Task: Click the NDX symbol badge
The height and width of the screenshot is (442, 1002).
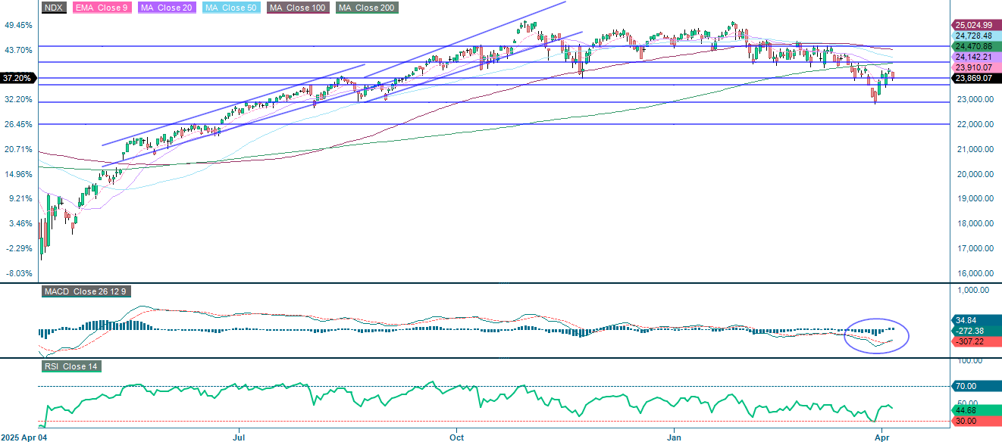Action: click(52, 8)
